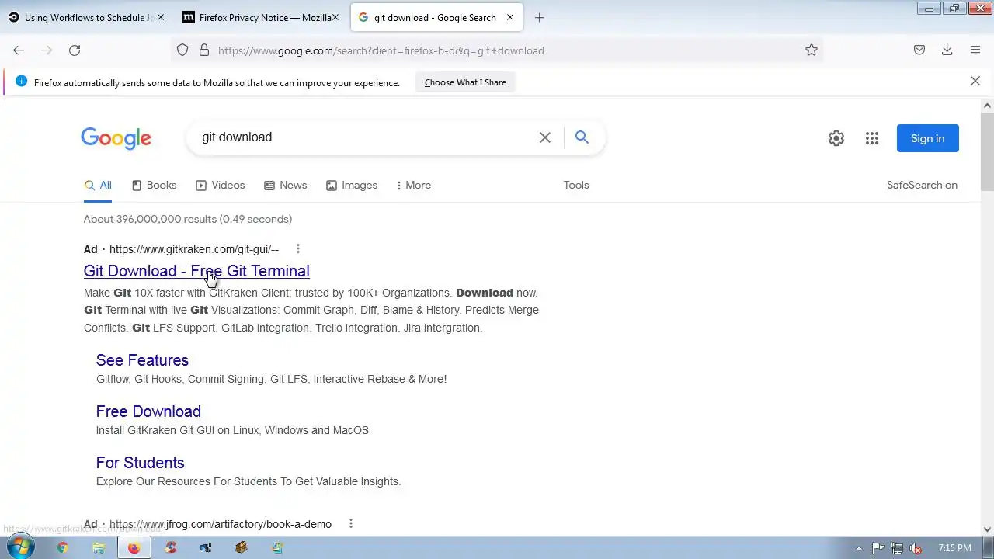Select the Firefox taskbar icon
The width and height of the screenshot is (994, 559).
pyautogui.click(x=134, y=547)
